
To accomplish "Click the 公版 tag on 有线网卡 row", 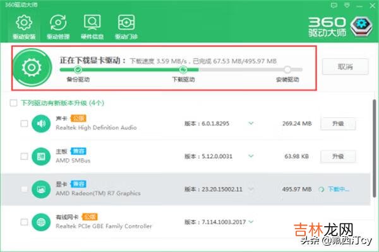I will pyautogui.click(x=90, y=217).
